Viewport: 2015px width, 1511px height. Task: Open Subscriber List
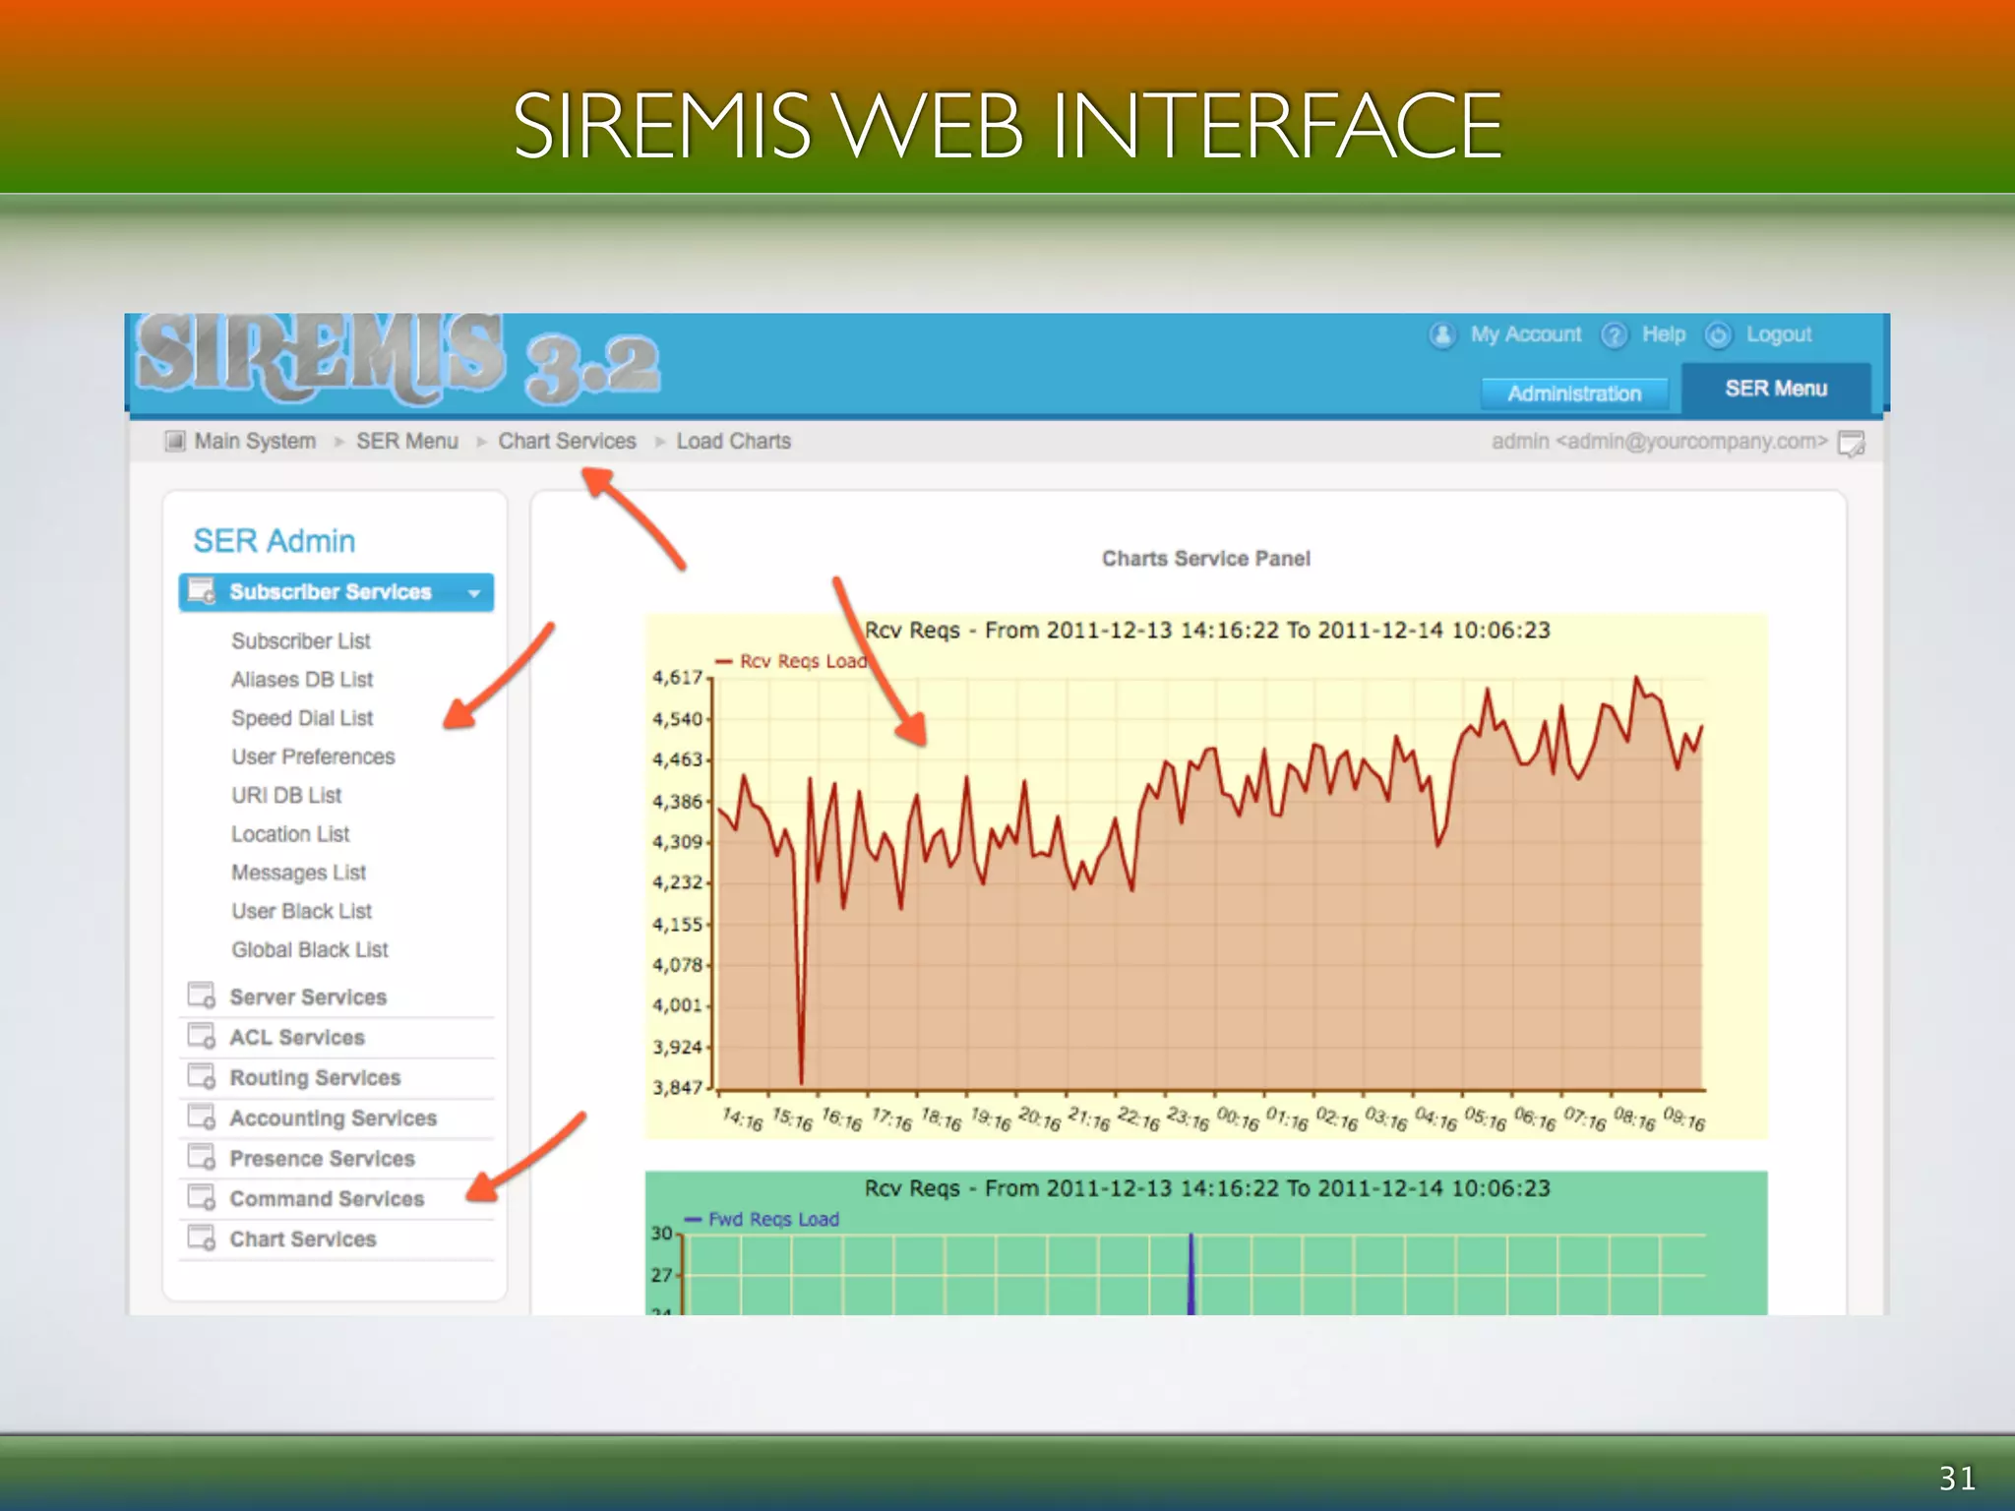click(x=301, y=640)
